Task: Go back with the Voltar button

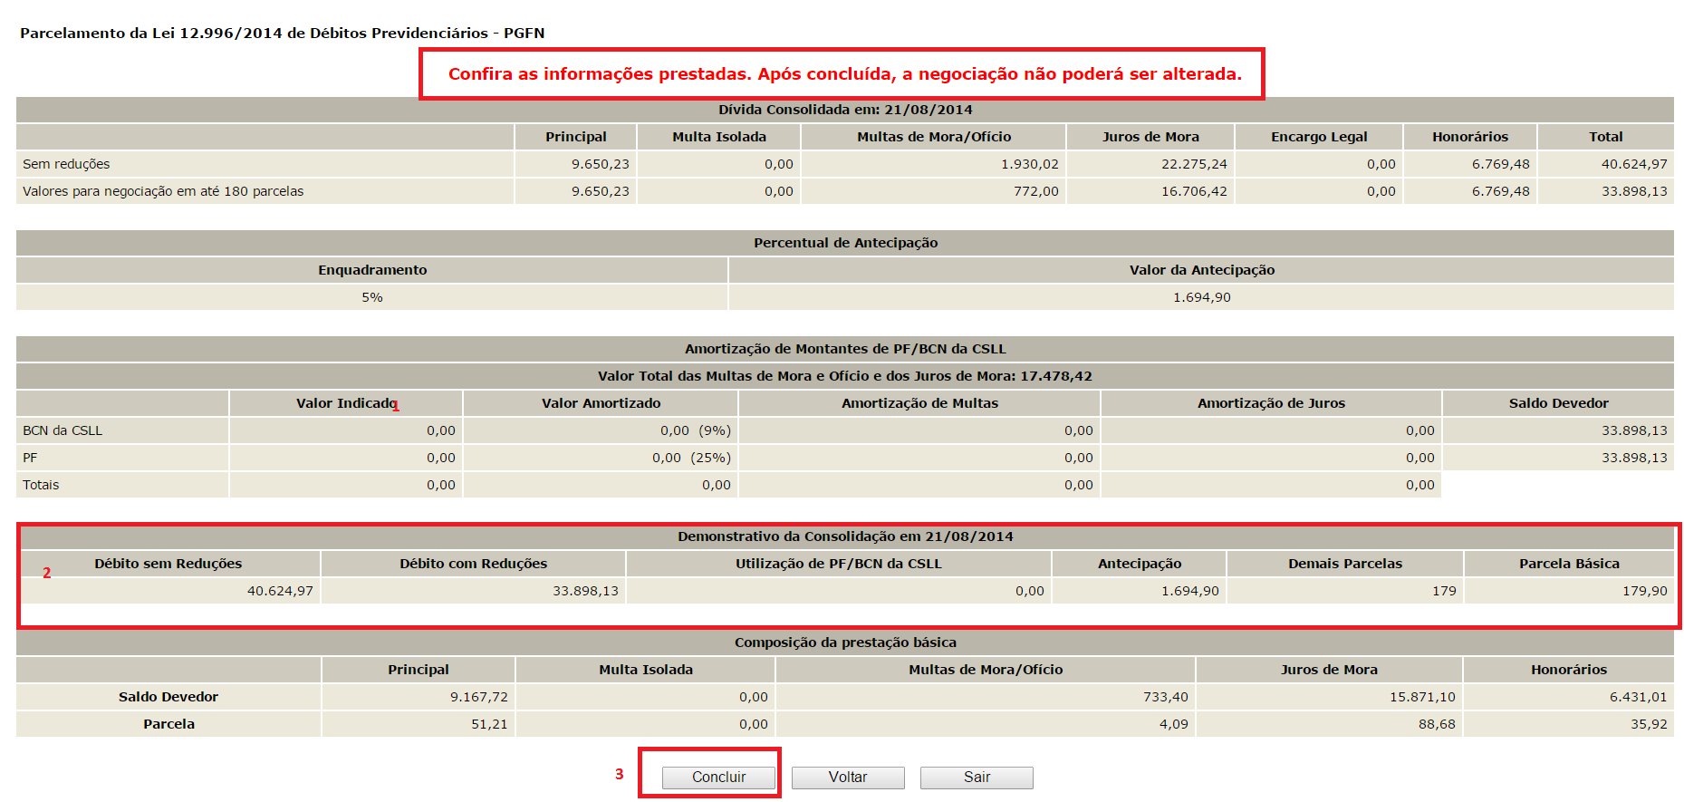Action: pyautogui.click(x=848, y=778)
